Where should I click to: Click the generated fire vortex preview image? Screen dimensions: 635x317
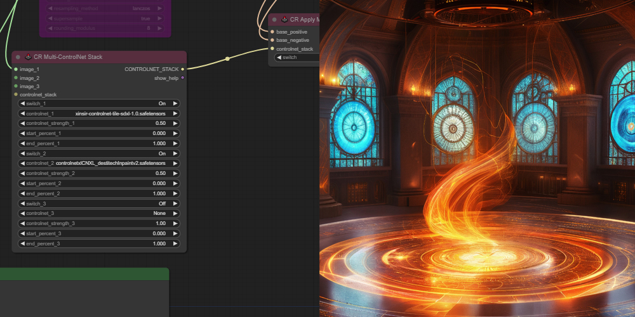click(x=477, y=158)
